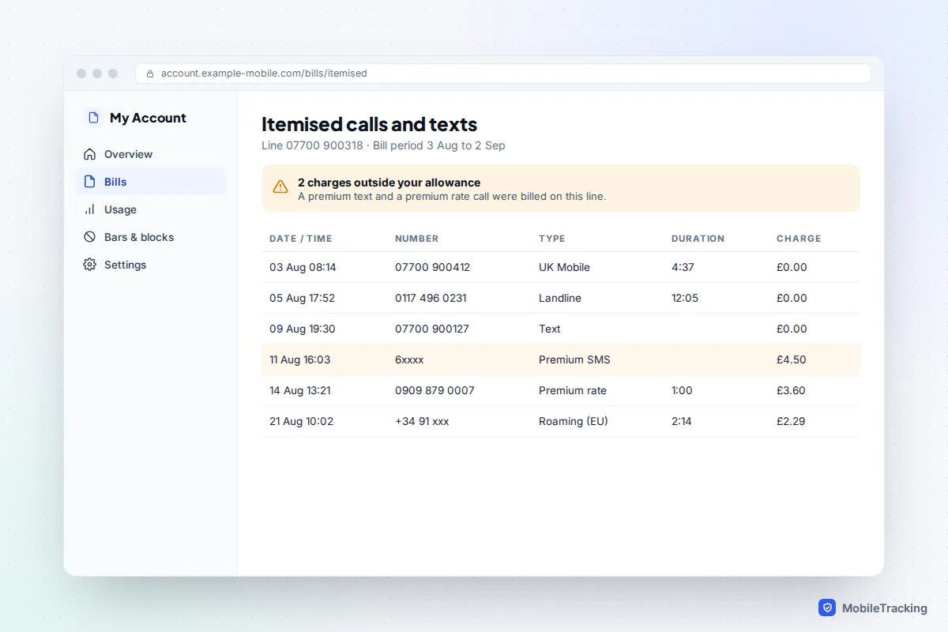The image size is (948, 632).
Task: Click the UK Mobile type cell
Action: 564,267
